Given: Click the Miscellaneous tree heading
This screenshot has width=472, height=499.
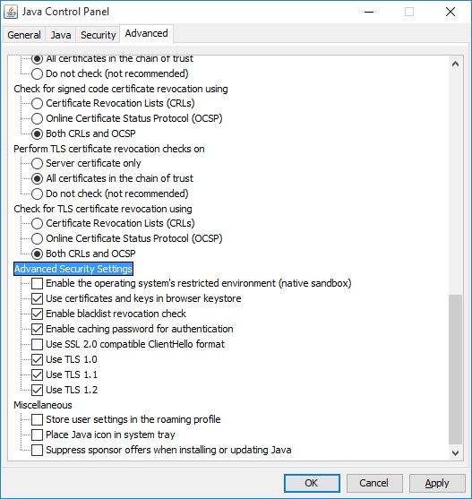Looking at the screenshot, I should [43, 405].
